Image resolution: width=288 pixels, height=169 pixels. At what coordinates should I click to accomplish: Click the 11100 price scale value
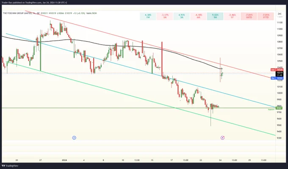pyautogui.click(x=280, y=22)
